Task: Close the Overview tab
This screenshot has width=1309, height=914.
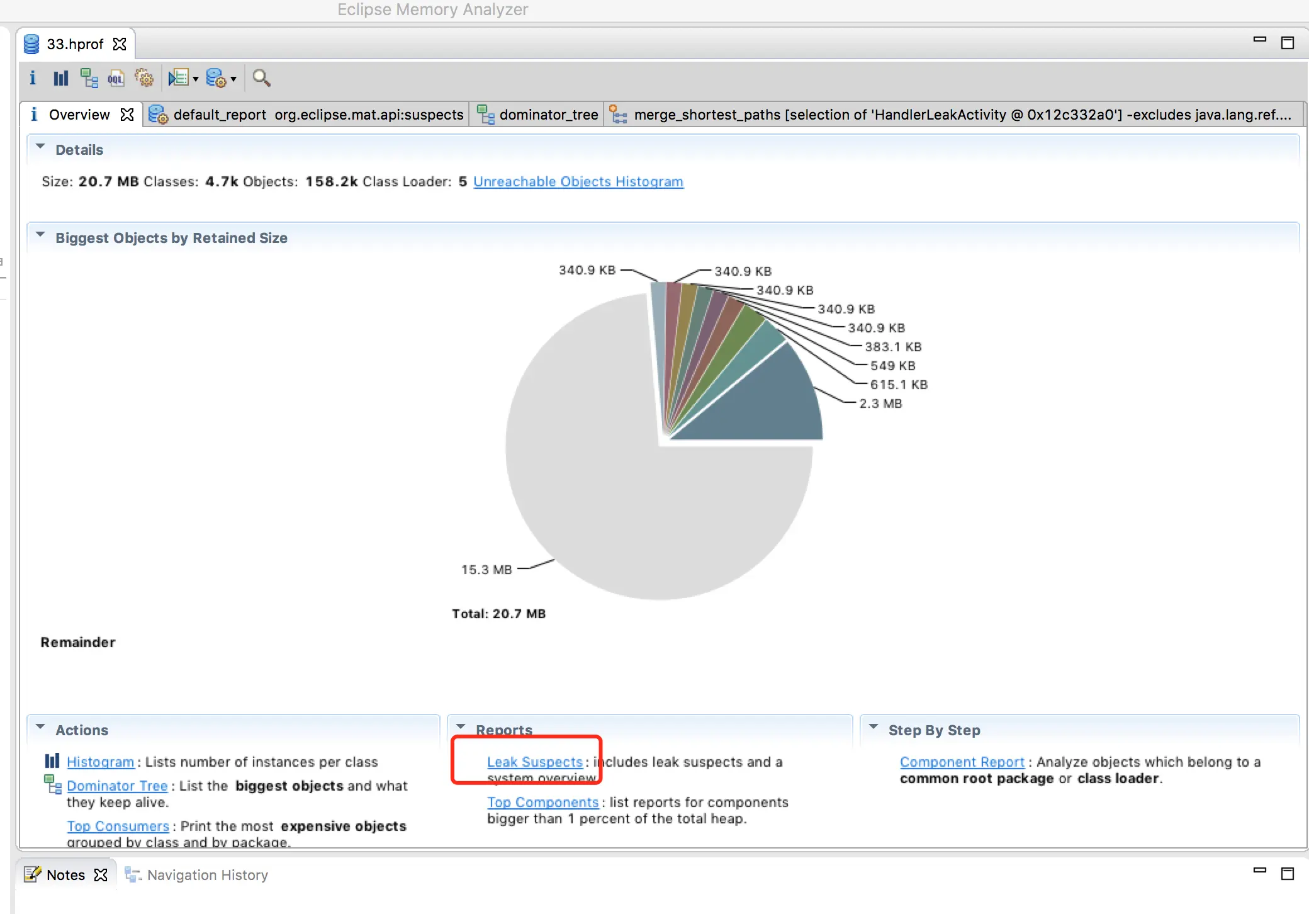Action: pyautogui.click(x=127, y=115)
